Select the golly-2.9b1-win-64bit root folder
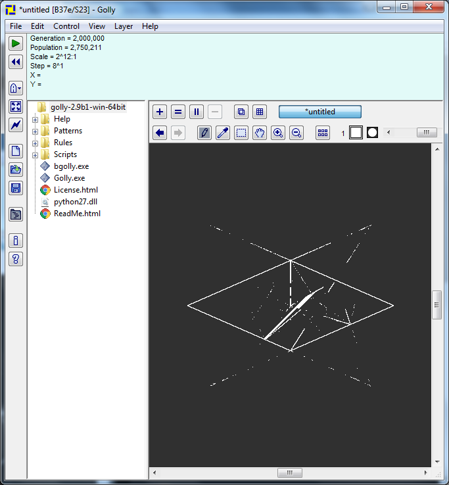The height and width of the screenshot is (485, 449). click(x=88, y=107)
